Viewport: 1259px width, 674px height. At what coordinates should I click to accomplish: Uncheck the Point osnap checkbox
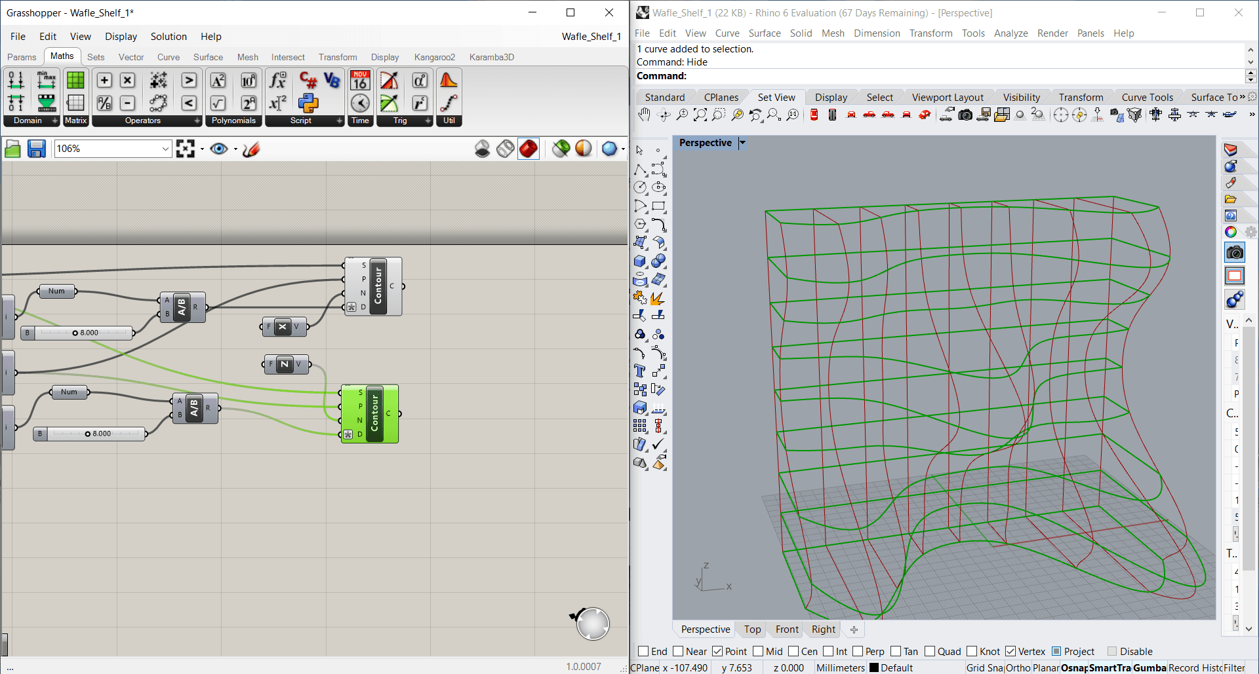pyautogui.click(x=717, y=651)
